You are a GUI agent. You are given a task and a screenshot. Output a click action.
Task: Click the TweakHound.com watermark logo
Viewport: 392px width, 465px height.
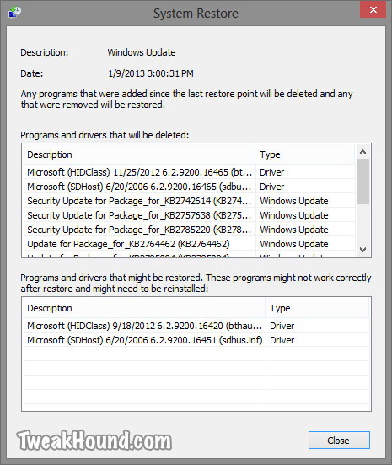94,441
